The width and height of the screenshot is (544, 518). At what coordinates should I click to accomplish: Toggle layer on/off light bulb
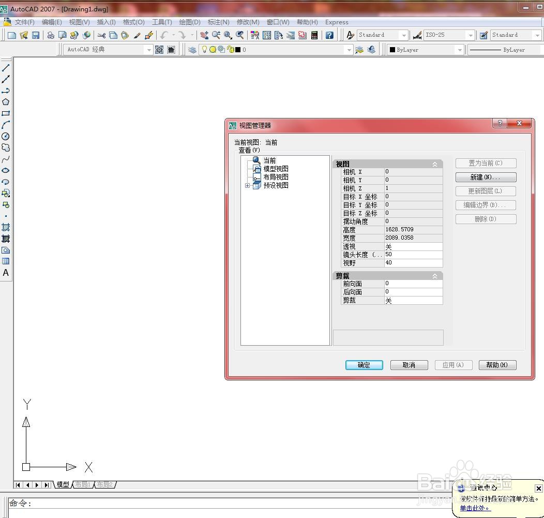(x=204, y=50)
